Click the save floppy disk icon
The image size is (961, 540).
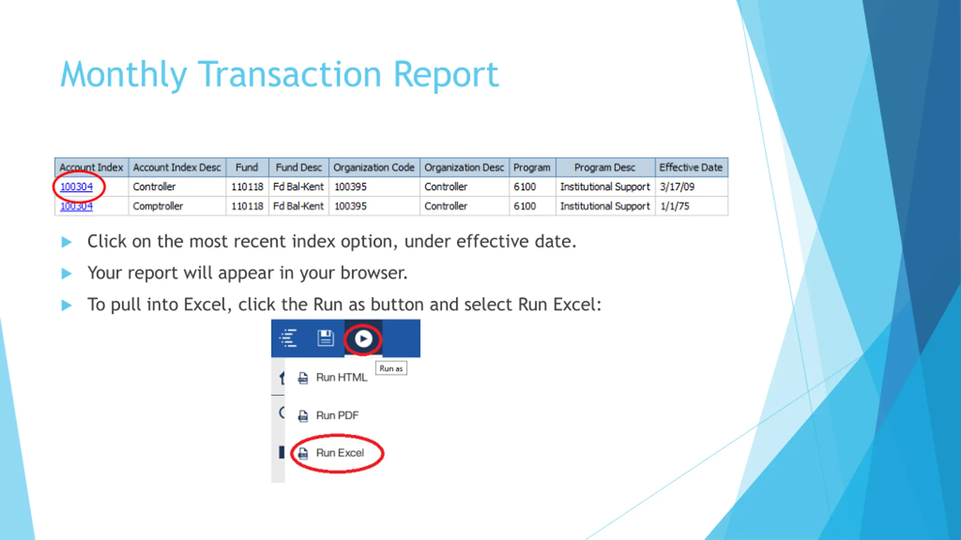click(x=325, y=338)
